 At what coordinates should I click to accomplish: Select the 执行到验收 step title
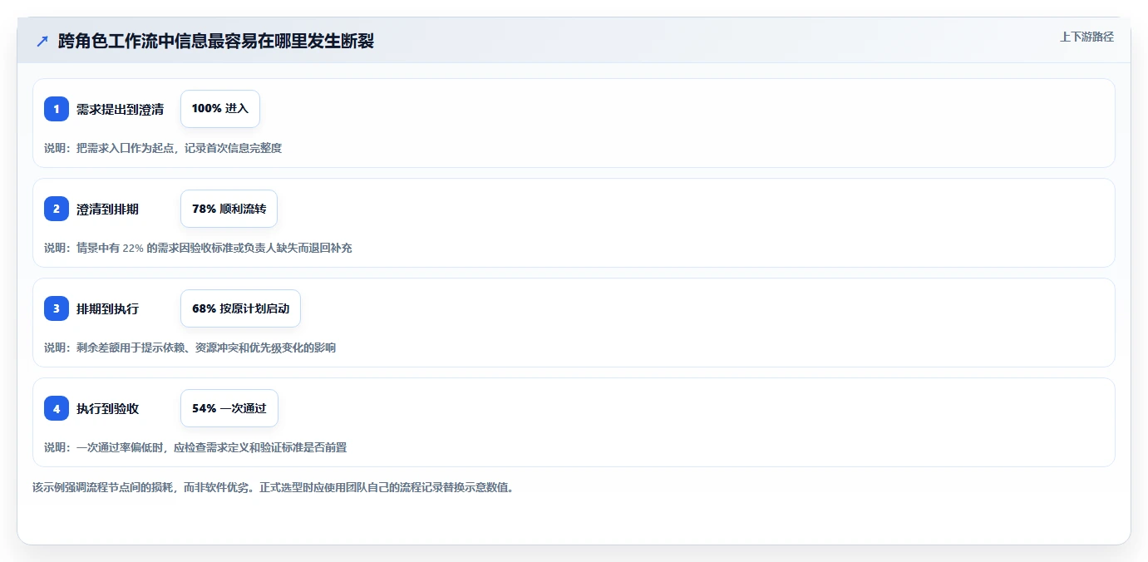(x=107, y=408)
